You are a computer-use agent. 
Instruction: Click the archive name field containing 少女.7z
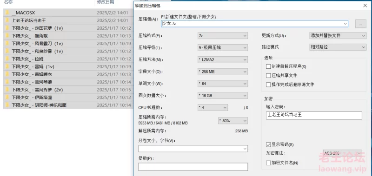(254, 24)
